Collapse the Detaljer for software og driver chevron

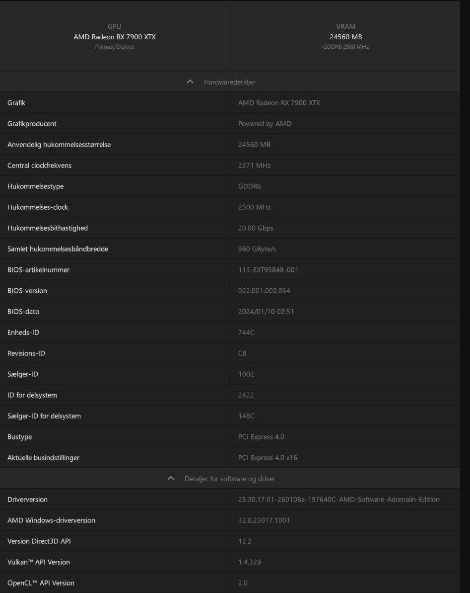click(171, 478)
